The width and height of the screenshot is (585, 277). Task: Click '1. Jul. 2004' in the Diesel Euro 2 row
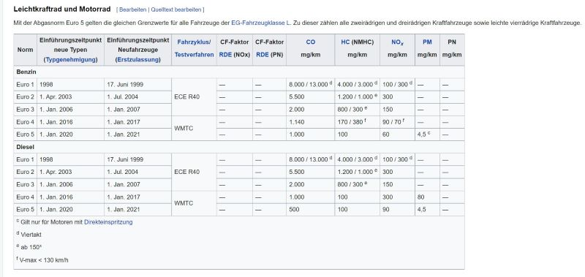(x=122, y=172)
